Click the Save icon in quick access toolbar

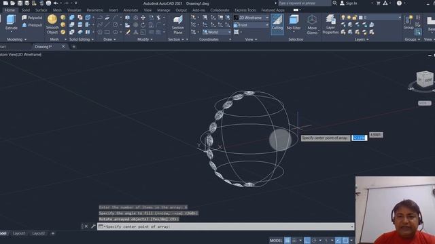click(20, 3)
